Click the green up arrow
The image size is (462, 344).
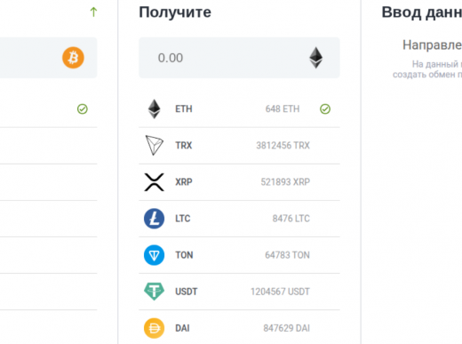[93, 12]
